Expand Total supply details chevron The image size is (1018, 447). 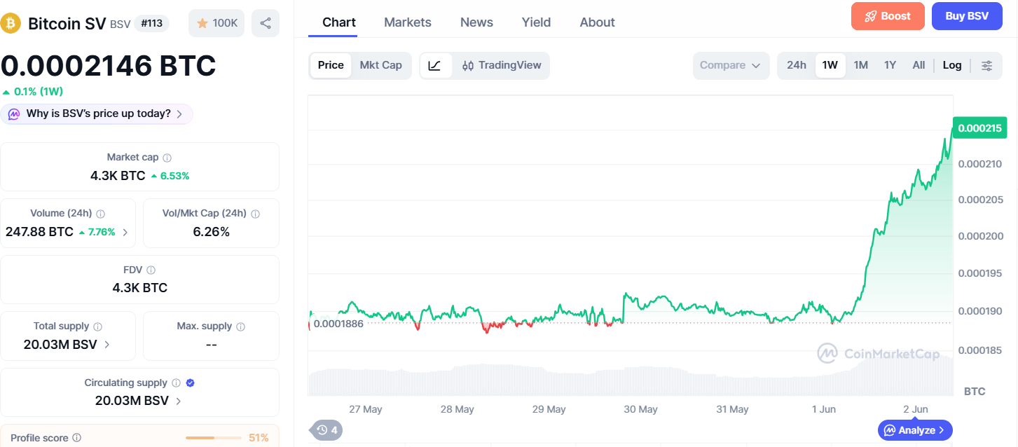point(107,344)
